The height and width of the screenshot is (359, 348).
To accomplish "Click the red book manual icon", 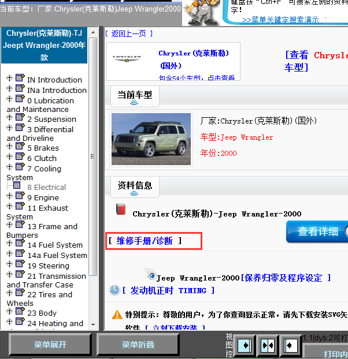I will click(121, 209).
